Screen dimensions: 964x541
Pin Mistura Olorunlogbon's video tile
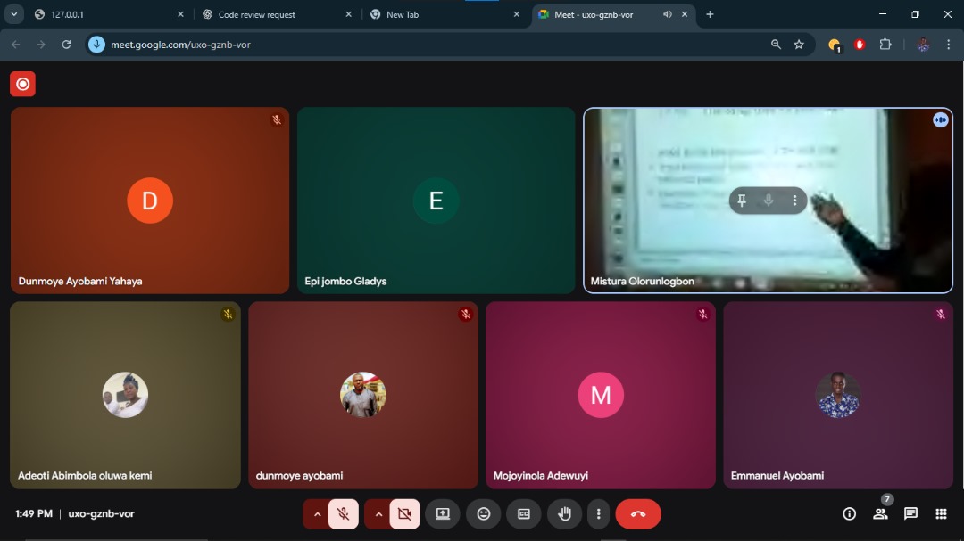coord(742,201)
